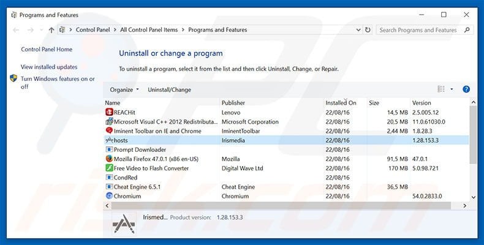Image resolution: width=484 pixels, height=245 pixels.
Task: Select the Chromium program name
Action: [x=127, y=196]
